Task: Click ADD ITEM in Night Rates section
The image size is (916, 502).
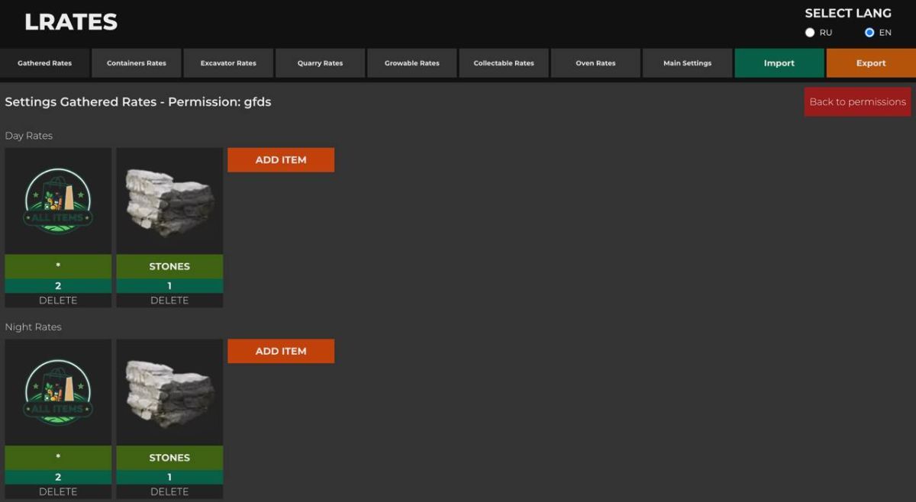Action: (x=281, y=351)
